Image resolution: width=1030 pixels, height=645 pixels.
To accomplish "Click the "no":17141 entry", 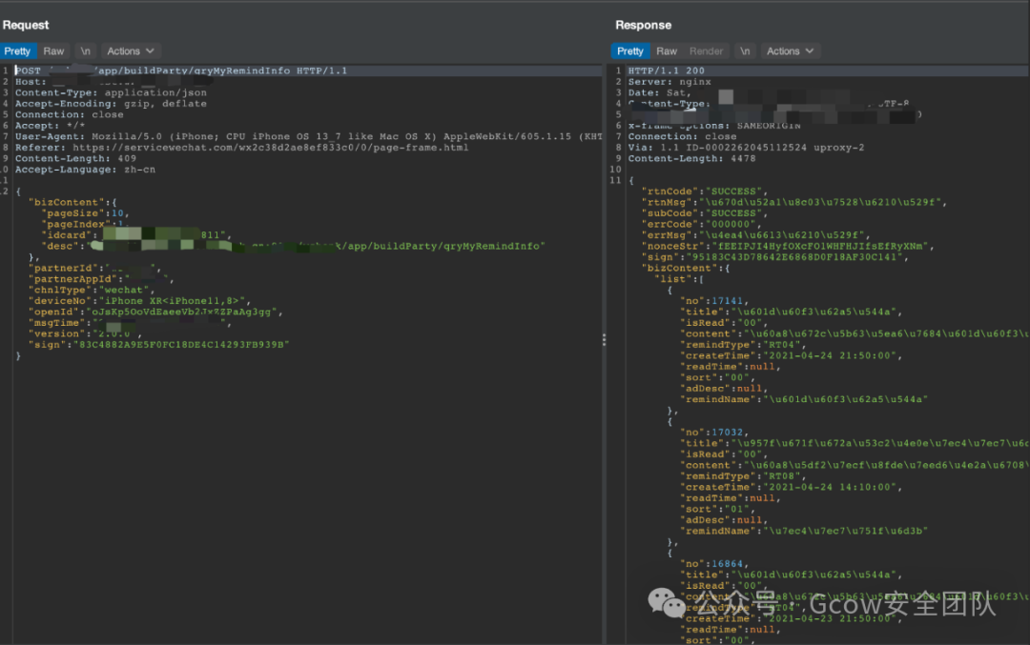I will 714,301.
